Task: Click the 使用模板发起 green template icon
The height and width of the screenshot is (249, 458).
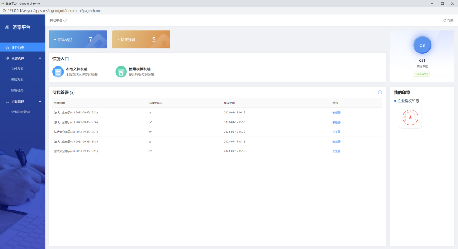Action: point(121,72)
